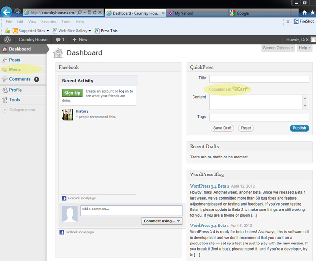The width and height of the screenshot is (316, 261).
Task: Click the Compatibility View icon in address bar
Action: coord(90,12)
